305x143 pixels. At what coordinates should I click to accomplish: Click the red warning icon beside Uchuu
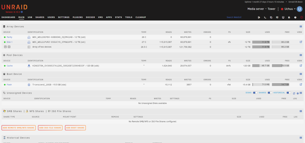[282, 9]
